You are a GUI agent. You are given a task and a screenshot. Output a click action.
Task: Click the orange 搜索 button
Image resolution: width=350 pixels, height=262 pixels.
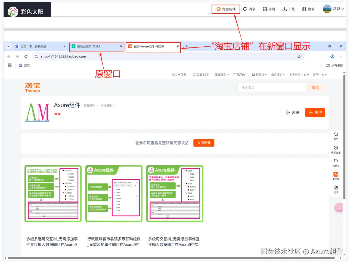tap(315, 87)
